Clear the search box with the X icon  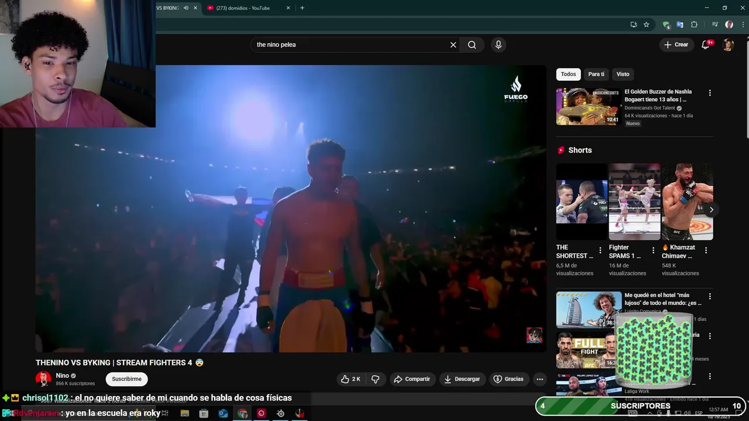[x=453, y=44]
